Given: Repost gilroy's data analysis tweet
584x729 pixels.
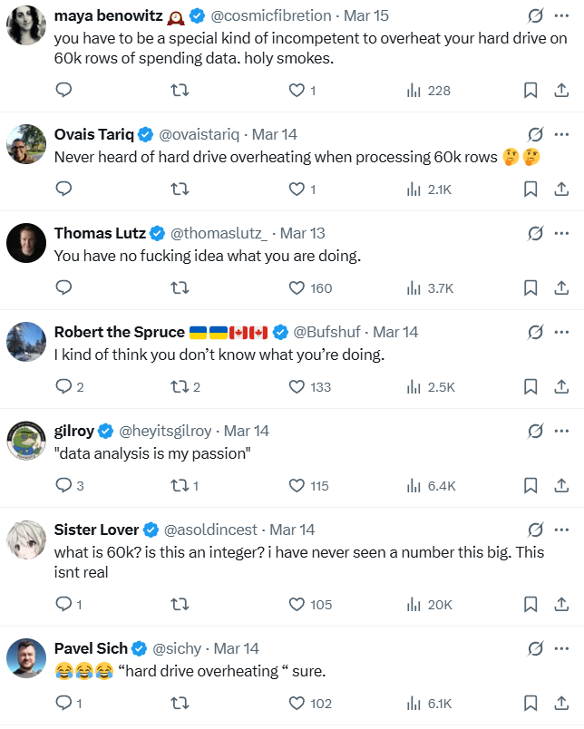Looking at the screenshot, I should pos(180,485).
